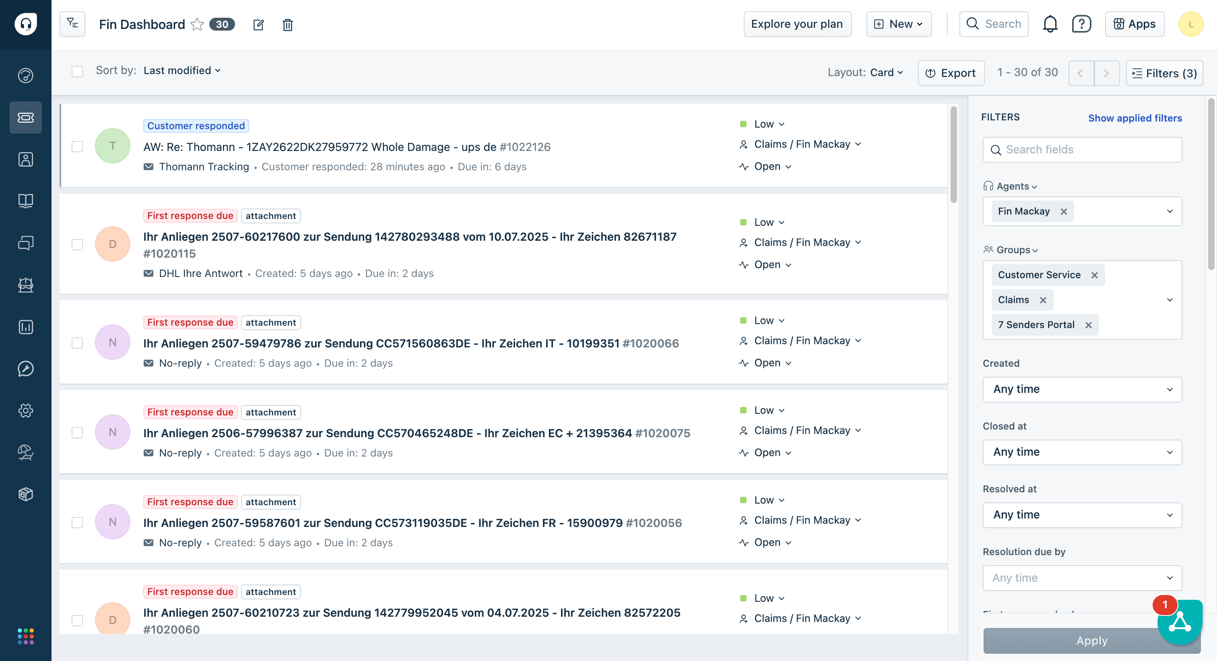Delete view with the trash icon

pyautogui.click(x=287, y=25)
